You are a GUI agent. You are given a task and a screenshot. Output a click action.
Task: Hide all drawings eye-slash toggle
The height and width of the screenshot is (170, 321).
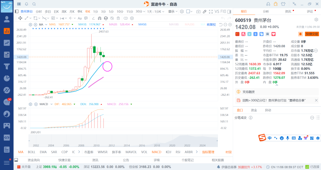112,18
